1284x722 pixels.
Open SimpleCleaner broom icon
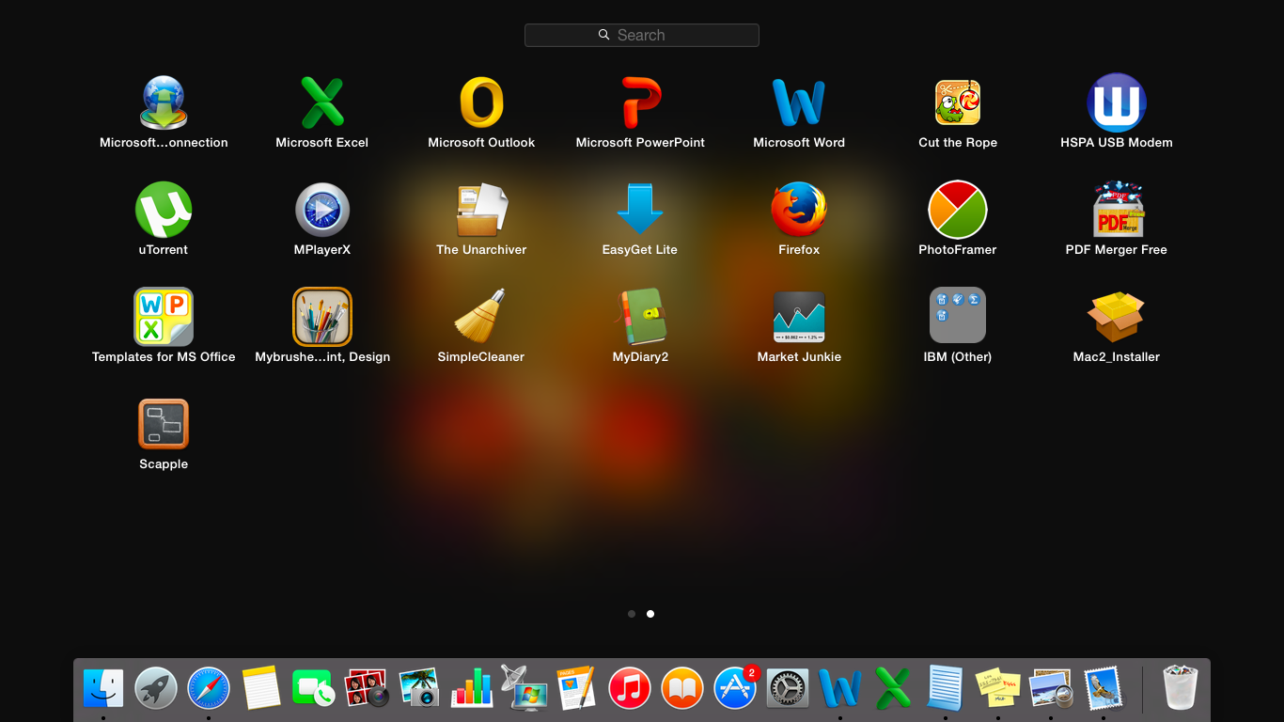481,317
